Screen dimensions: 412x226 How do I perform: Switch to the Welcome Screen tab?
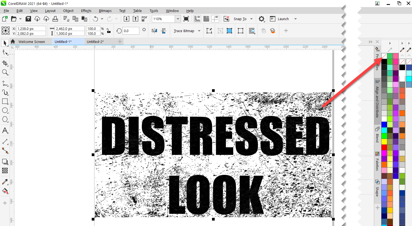pyautogui.click(x=32, y=42)
